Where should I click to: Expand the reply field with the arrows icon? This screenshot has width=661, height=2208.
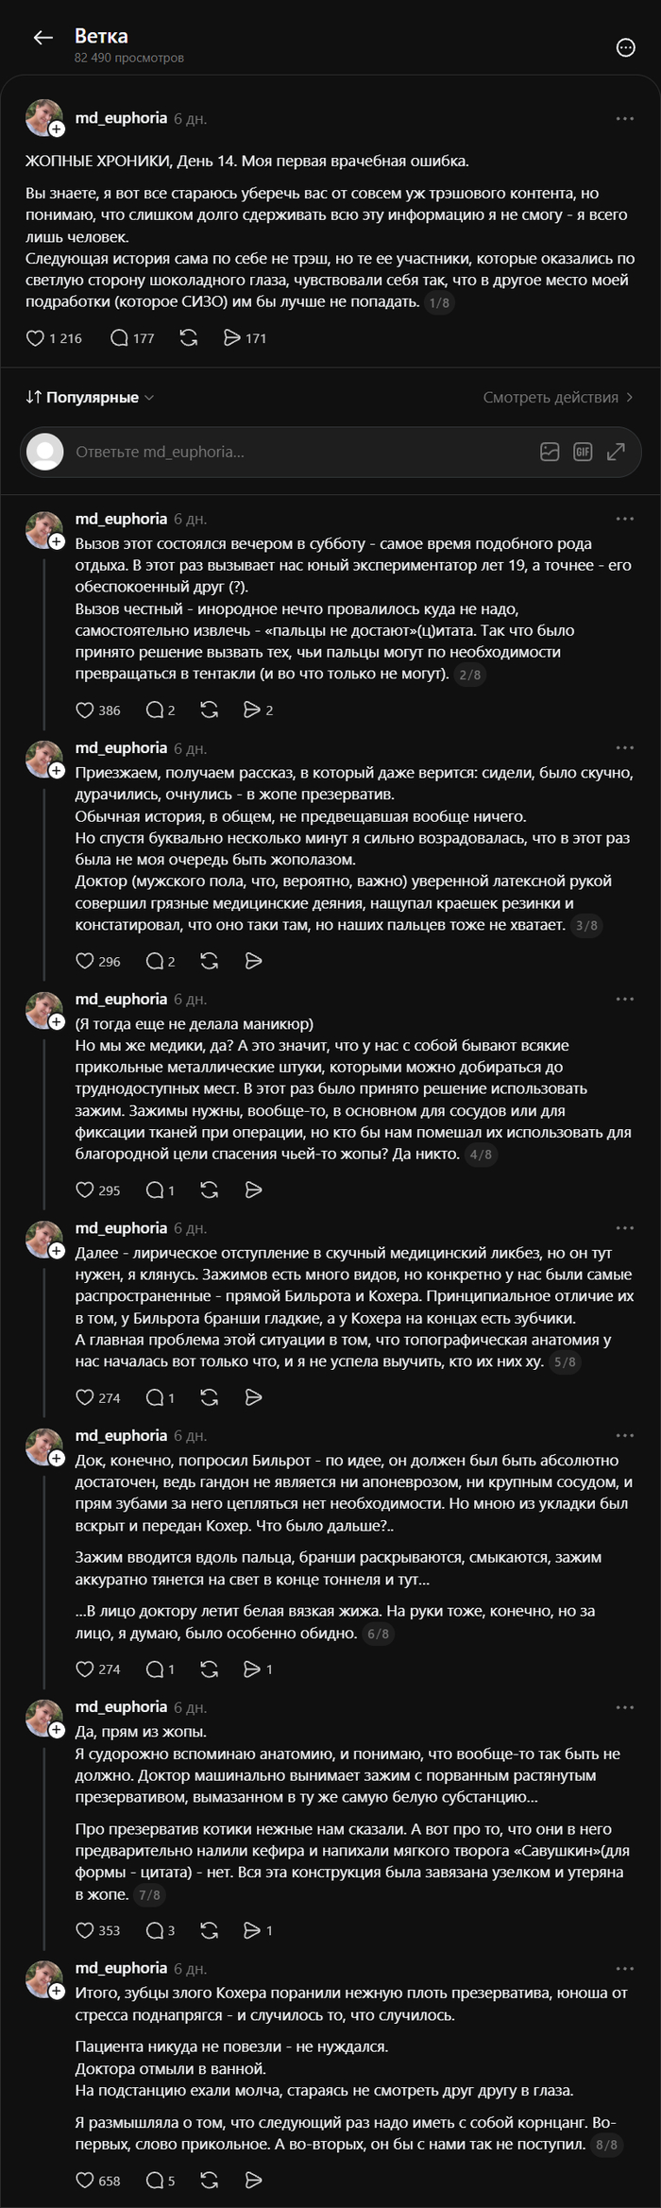coord(616,452)
